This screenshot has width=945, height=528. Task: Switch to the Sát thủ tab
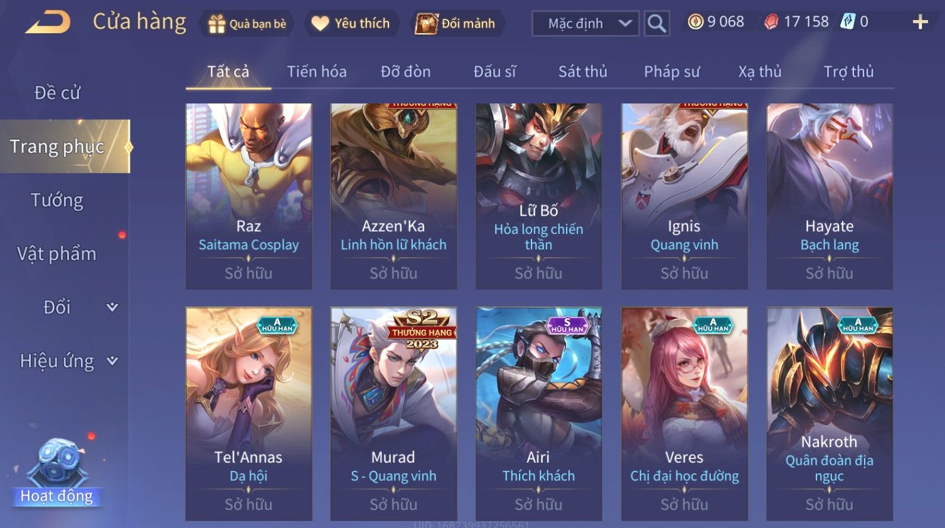click(583, 71)
